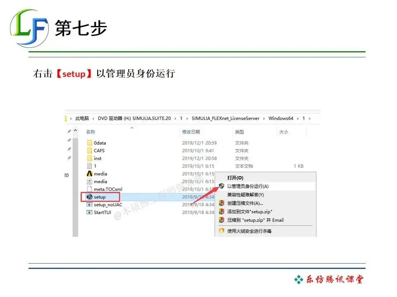
Task: Select the 0data file name
Action: point(100,143)
